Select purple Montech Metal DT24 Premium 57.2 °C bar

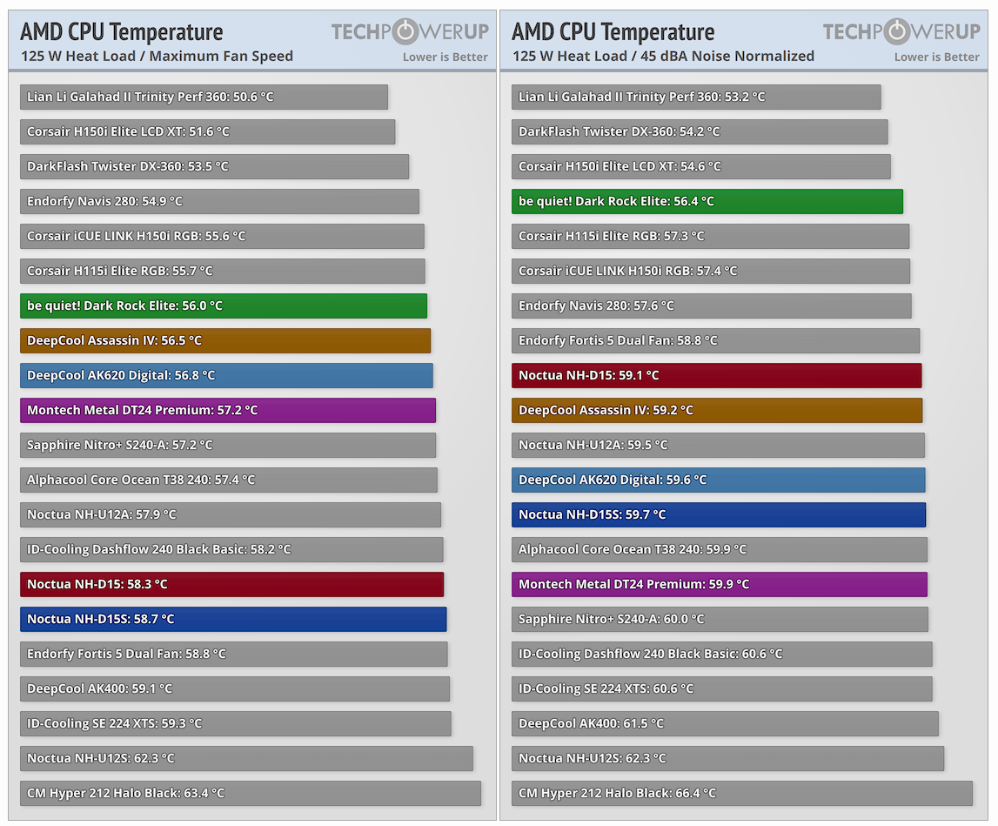coord(228,410)
